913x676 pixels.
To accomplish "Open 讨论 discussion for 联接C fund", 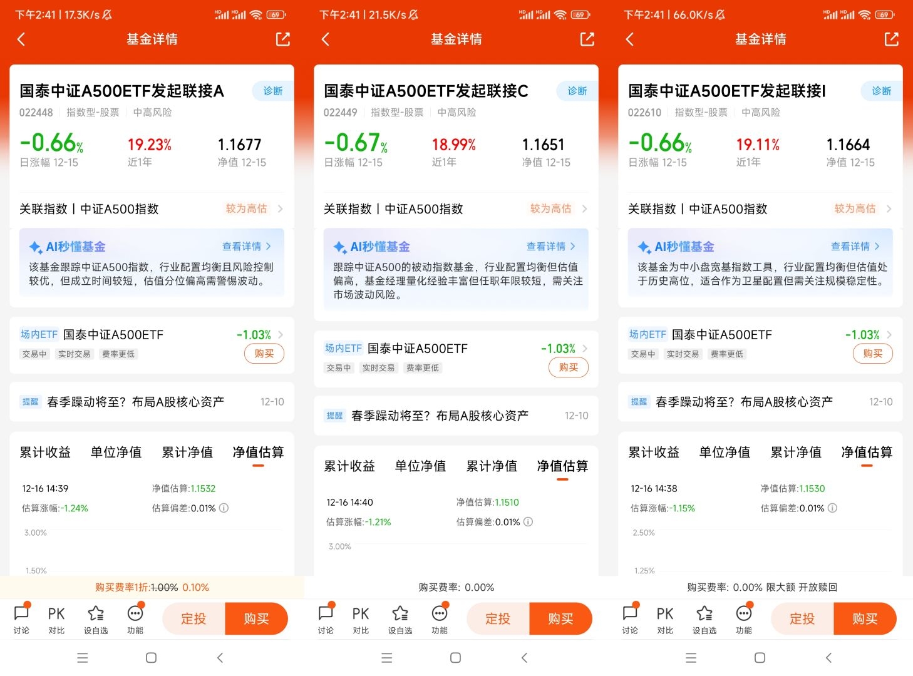I will 326,619.
